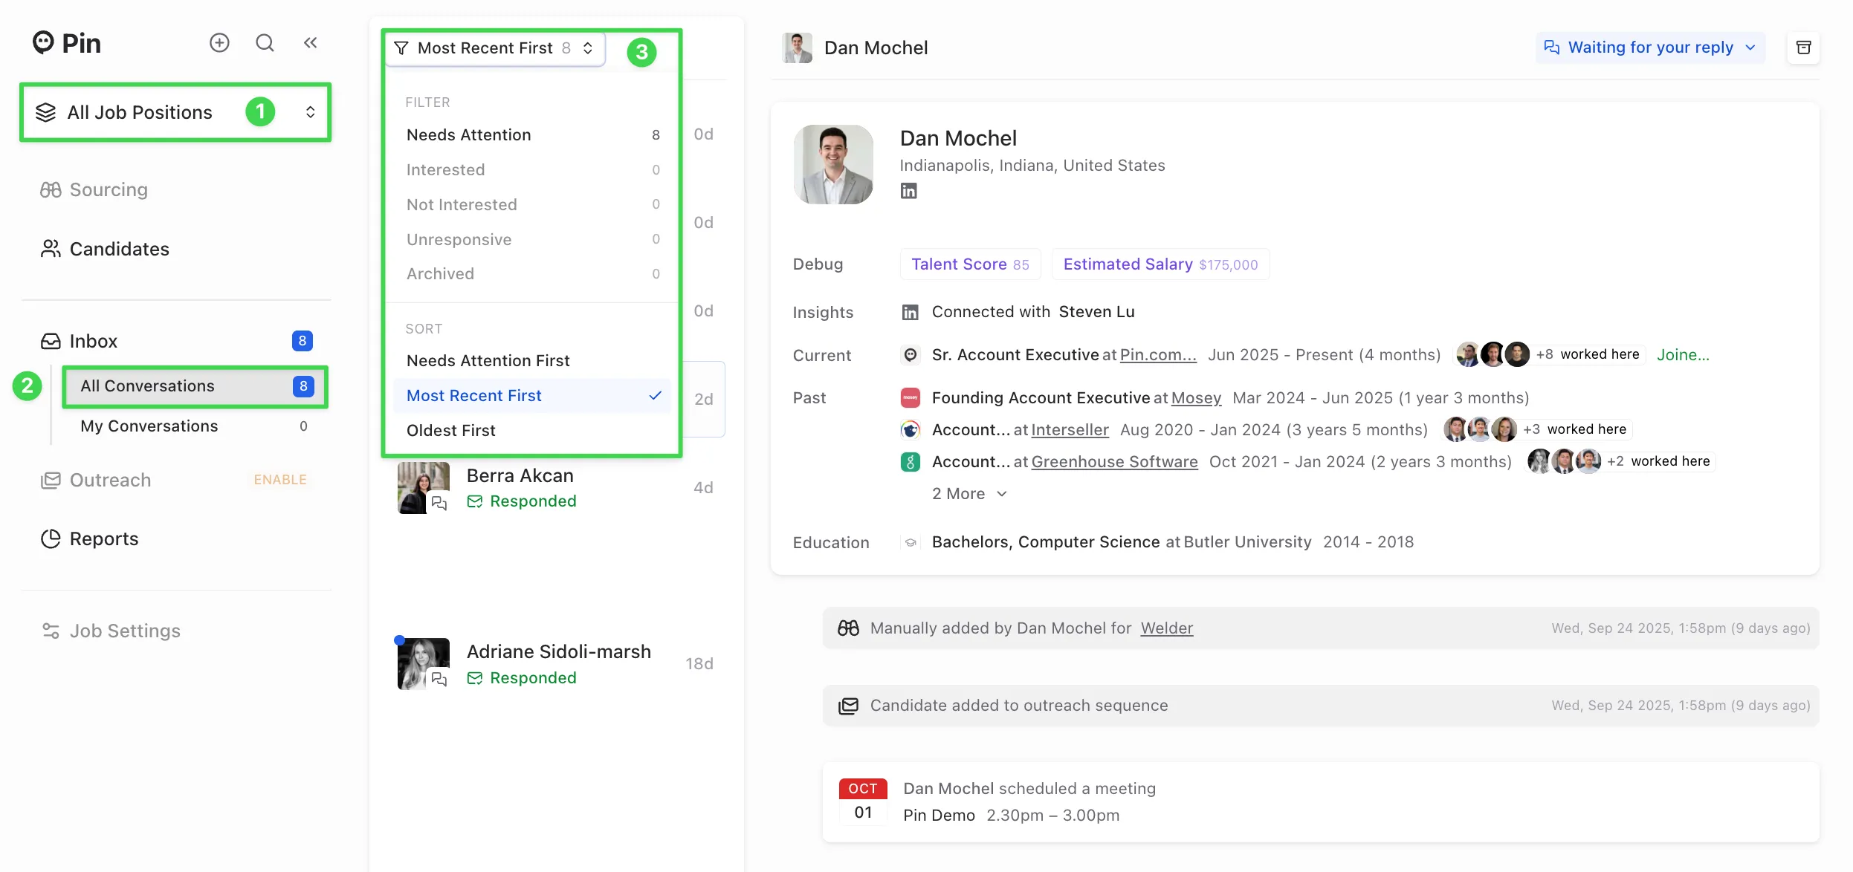The height and width of the screenshot is (872, 1853).
Task: Filter by Archived
Action: click(x=532, y=274)
